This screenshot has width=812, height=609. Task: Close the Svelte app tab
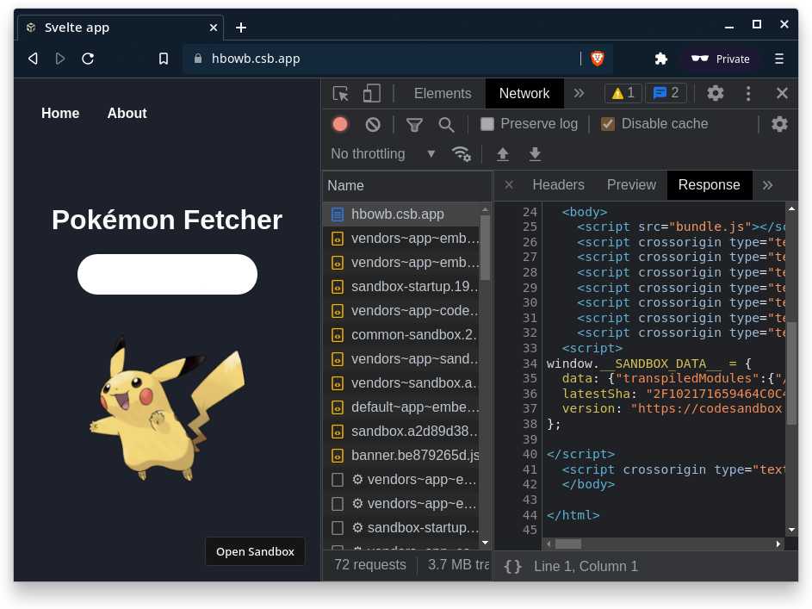coord(214,28)
